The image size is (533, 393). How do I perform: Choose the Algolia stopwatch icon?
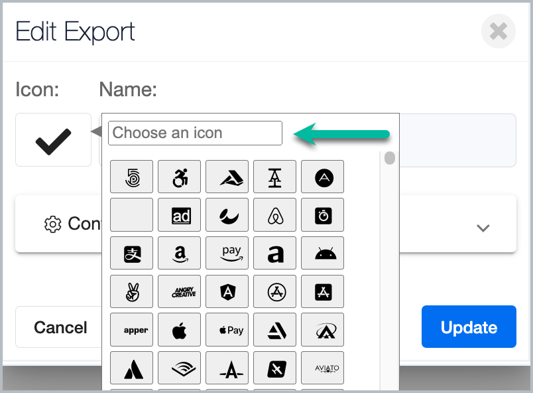(323, 215)
